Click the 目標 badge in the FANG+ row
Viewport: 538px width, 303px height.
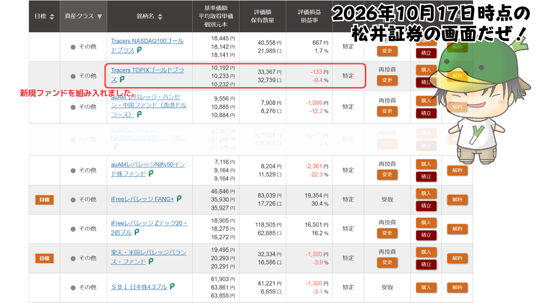(44, 200)
